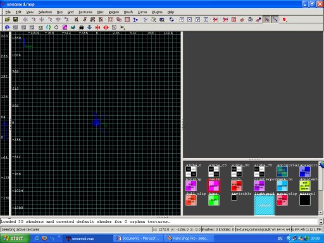Click the z-axis Rotate toolbar icon
Viewport: 324px width, 243px height.
[66, 20]
